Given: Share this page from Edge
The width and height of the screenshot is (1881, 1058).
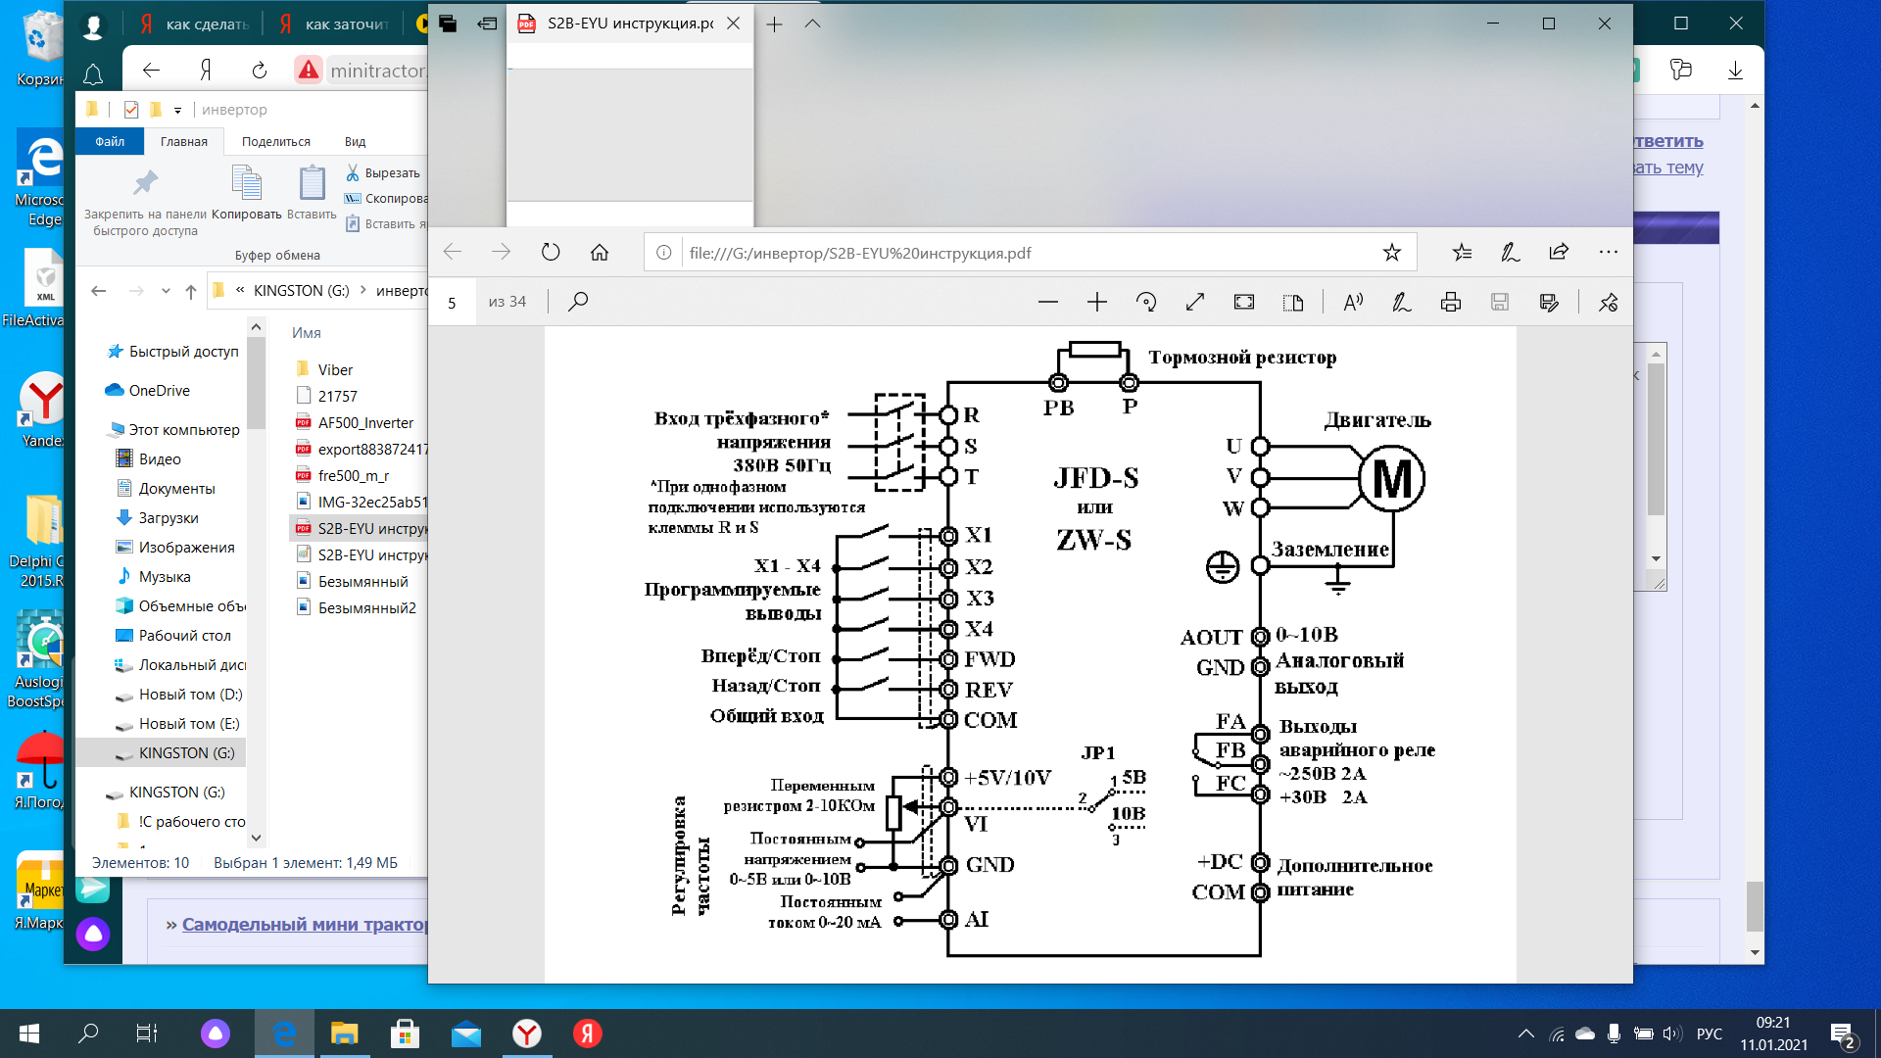Looking at the screenshot, I should point(1560,252).
